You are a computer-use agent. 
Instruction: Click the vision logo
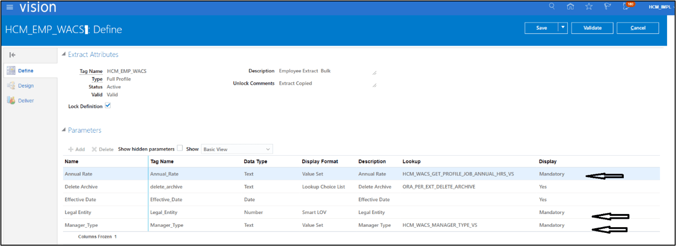coord(38,7)
